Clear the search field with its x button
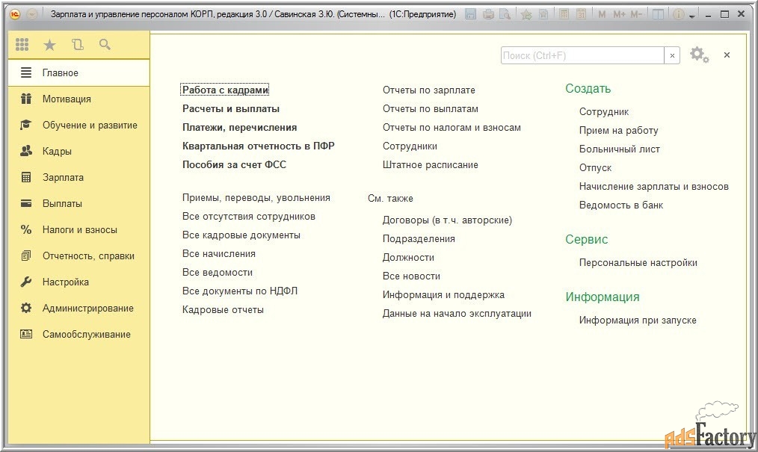The width and height of the screenshot is (758, 452). tap(672, 55)
